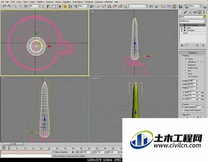Select the Select and Rotate tool
Image resolution: width=208 pixels, height=162 pixels.
70,6
